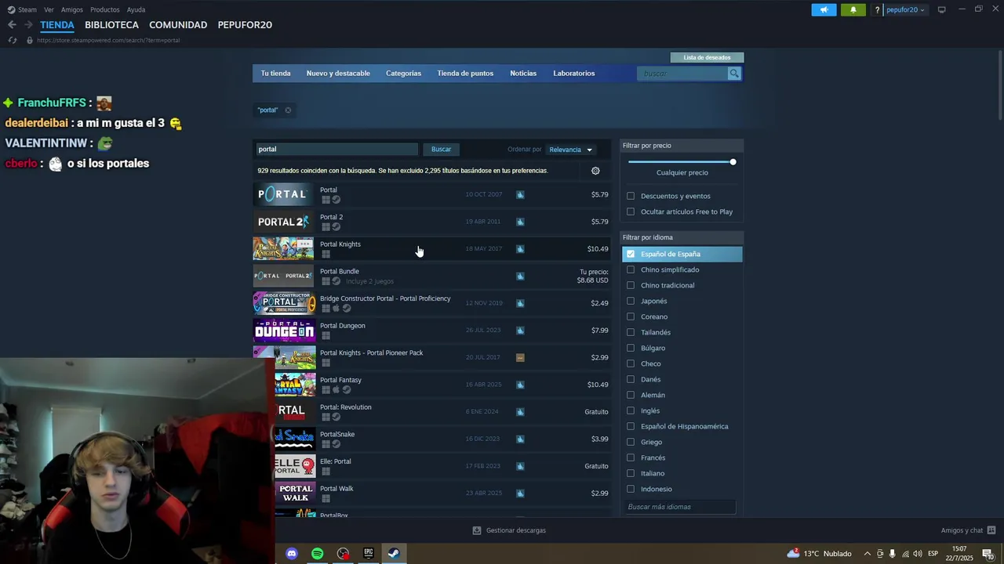Open Discord from the taskbar
Screen dimensions: 1004x564
(292, 554)
